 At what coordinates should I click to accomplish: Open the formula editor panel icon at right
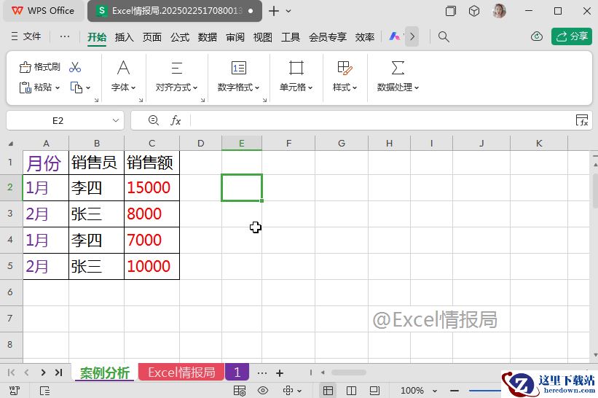click(582, 120)
